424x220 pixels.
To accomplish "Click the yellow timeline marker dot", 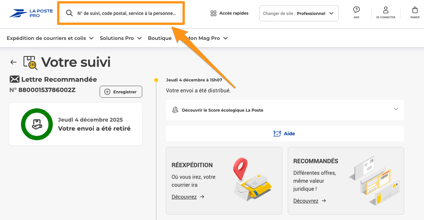I will tap(156, 80).
